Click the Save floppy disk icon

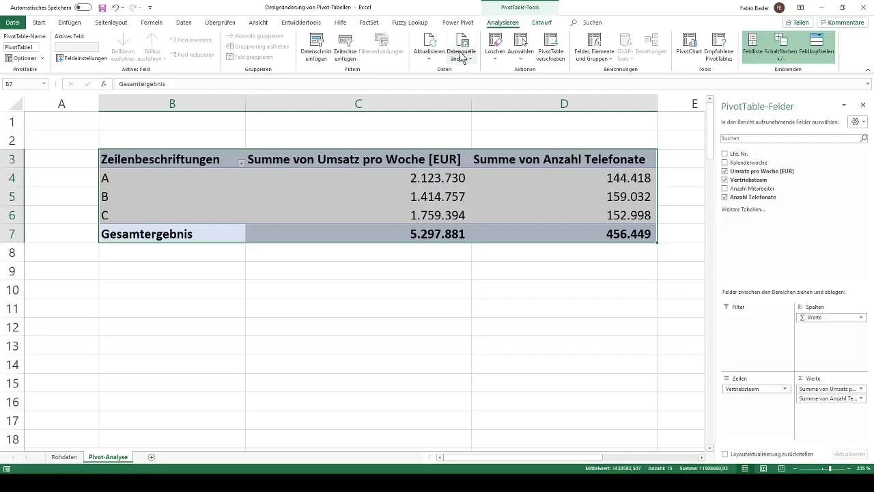pos(102,8)
